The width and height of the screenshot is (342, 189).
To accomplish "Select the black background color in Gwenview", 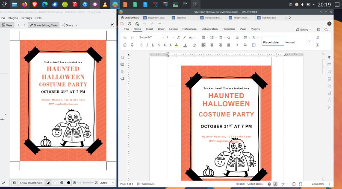I will point(68,183).
